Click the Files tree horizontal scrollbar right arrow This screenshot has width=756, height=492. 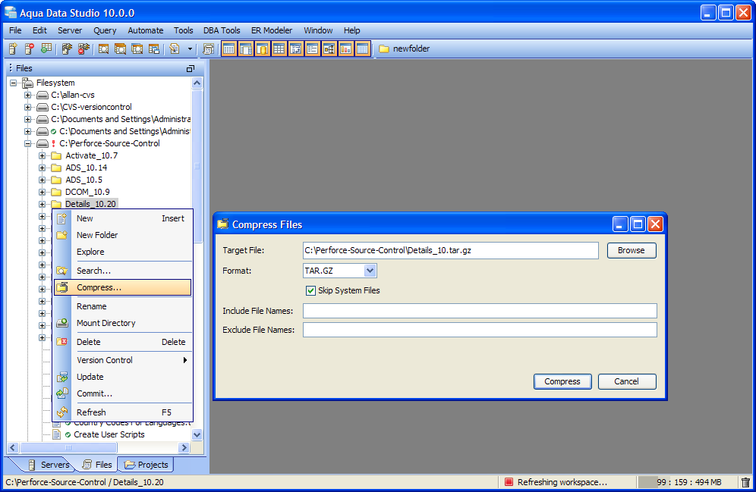pyautogui.click(x=184, y=448)
